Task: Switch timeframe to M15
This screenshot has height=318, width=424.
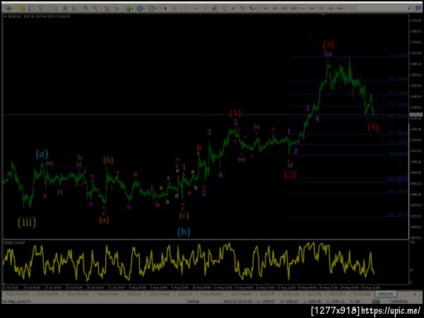Action: (284, 8)
